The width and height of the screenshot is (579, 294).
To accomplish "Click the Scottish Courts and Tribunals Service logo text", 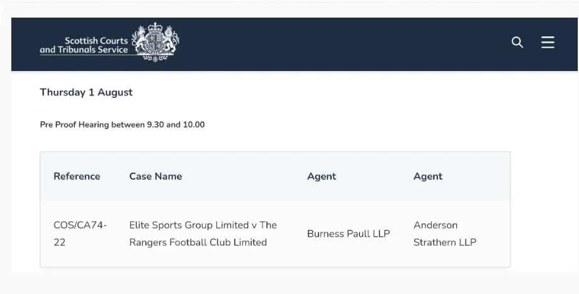I will [x=84, y=45].
